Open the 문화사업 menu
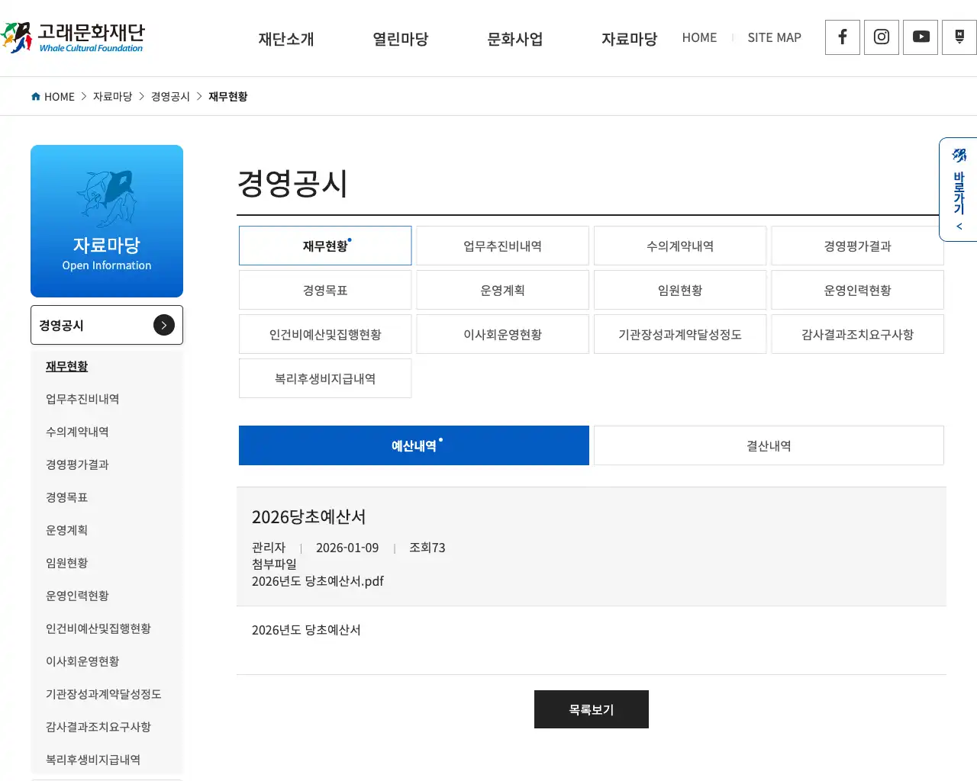The height and width of the screenshot is (781, 977). point(514,39)
